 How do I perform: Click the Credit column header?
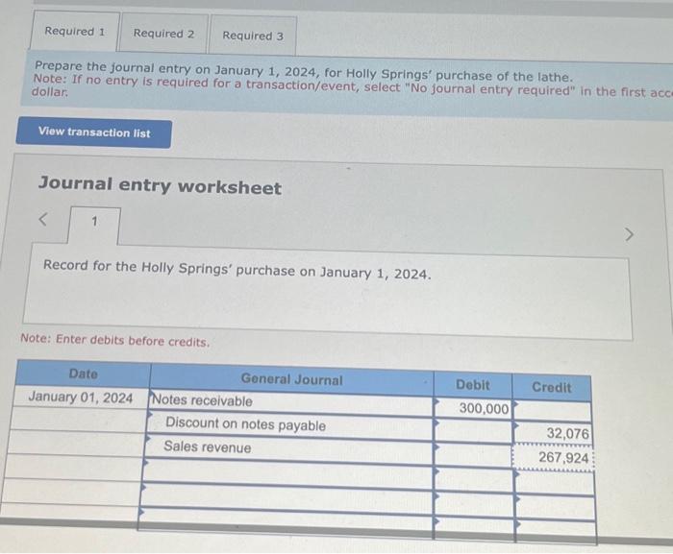(552, 387)
